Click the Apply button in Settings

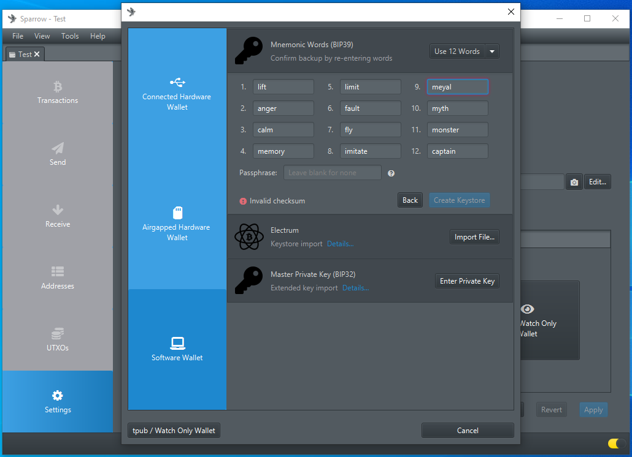tap(593, 410)
